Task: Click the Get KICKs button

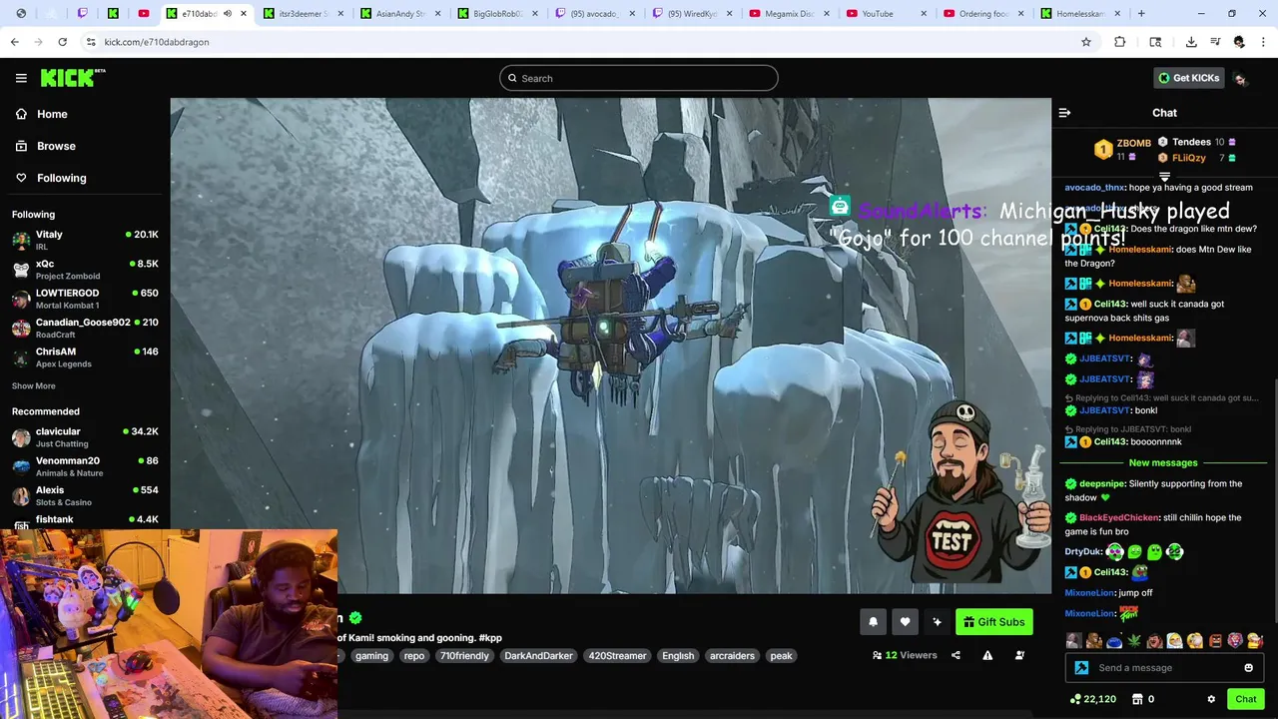Action: click(x=1188, y=78)
